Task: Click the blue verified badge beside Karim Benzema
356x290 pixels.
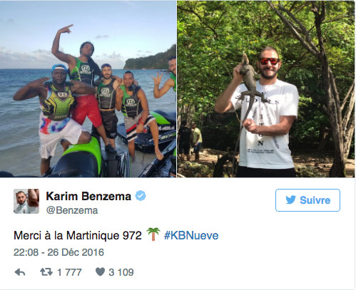Action: (141, 196)
